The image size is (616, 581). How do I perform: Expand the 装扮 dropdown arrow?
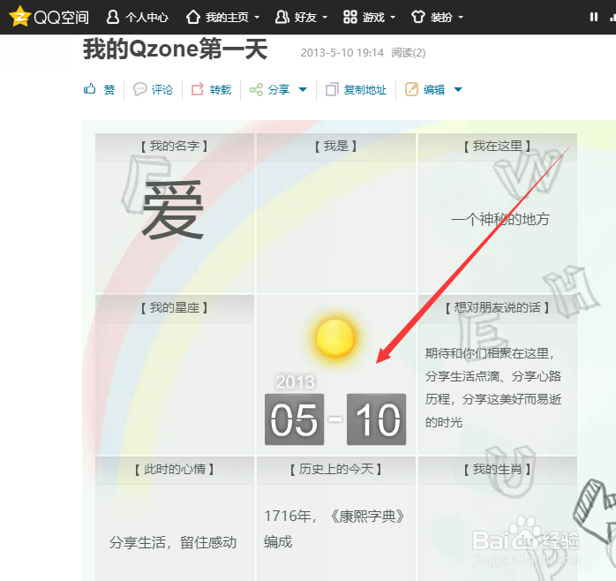coord(461,18)
